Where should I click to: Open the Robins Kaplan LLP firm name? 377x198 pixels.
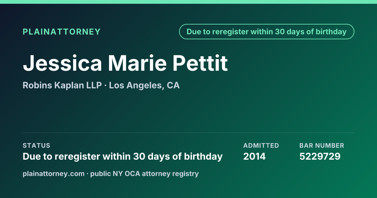pos(63,85)
